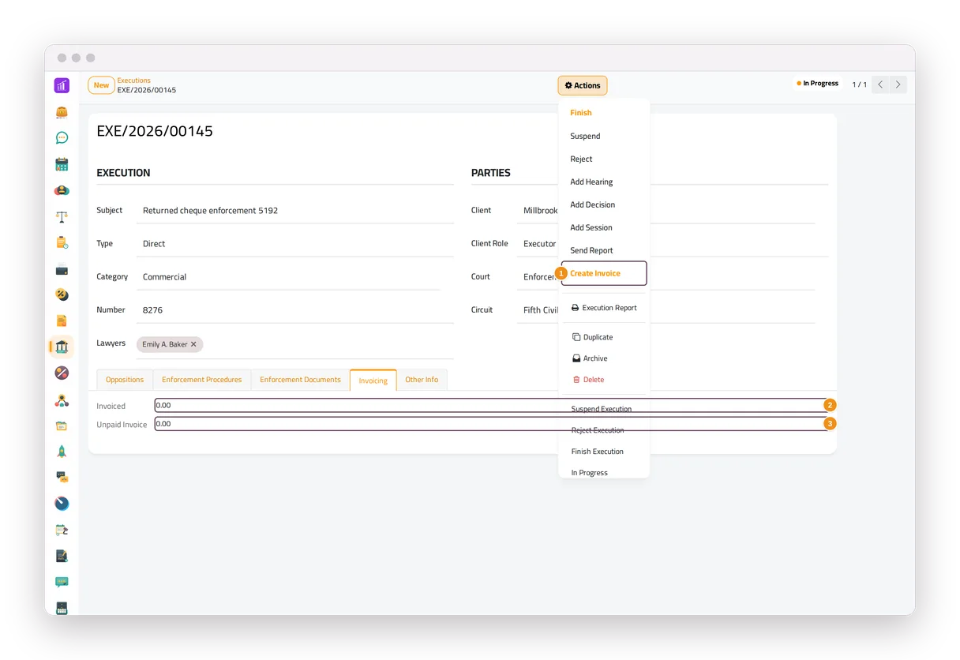Click Create Invoice in Actions menu
The width and height of the screenshot is (960, 660).
(604, 273)
